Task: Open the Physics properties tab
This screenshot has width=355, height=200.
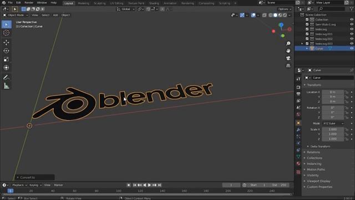Action: pos(298,143)
